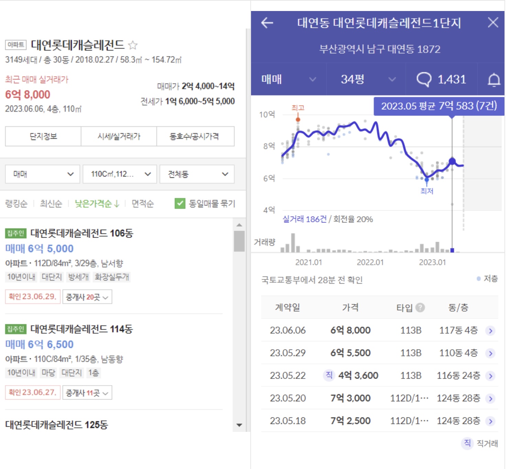Open the 매매 transaction type dropdown
Viewport: 522px width, 469px height.
tap(43, 174)
